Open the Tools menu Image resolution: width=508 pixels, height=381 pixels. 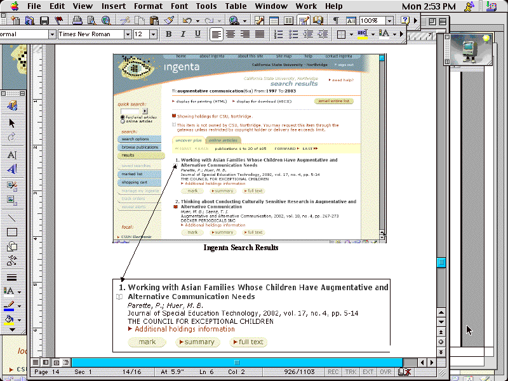[206, 6]
